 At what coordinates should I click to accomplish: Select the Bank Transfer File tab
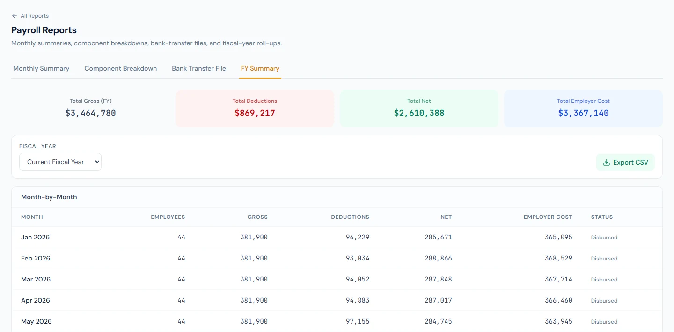coord(199,68)
